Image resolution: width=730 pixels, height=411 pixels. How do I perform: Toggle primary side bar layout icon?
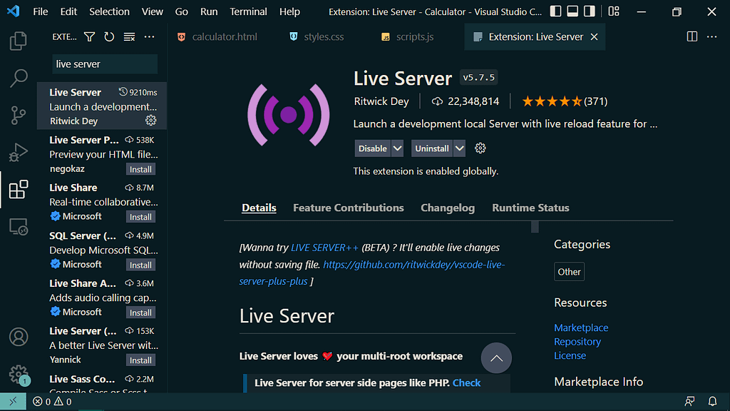click(555, 11)
